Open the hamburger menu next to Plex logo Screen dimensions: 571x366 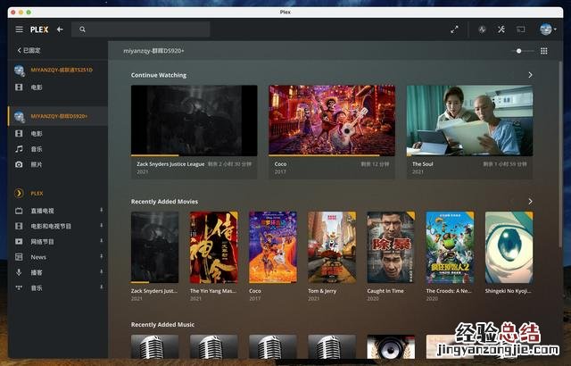click(20, 29)
